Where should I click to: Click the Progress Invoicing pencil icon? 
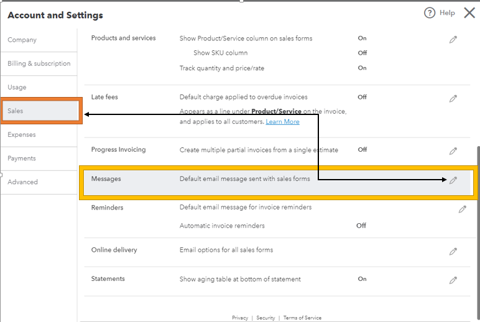[x=453, y=151]
